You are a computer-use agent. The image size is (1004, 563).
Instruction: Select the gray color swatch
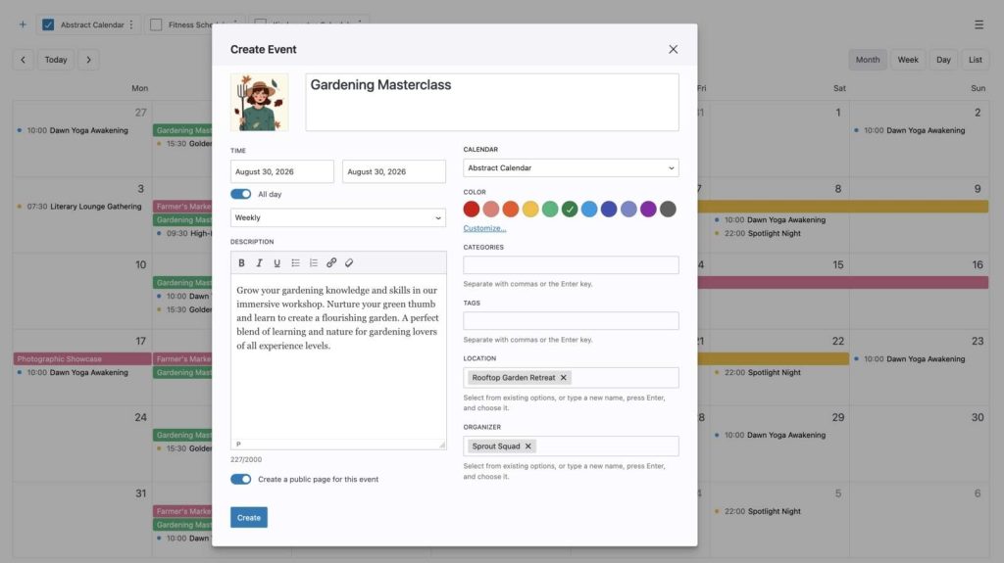pyautogui.click(x=668, y=209)
